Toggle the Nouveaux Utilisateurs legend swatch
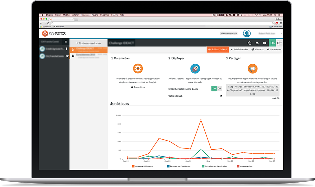 coord(133,166)
